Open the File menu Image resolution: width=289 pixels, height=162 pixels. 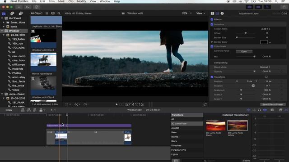34,1
